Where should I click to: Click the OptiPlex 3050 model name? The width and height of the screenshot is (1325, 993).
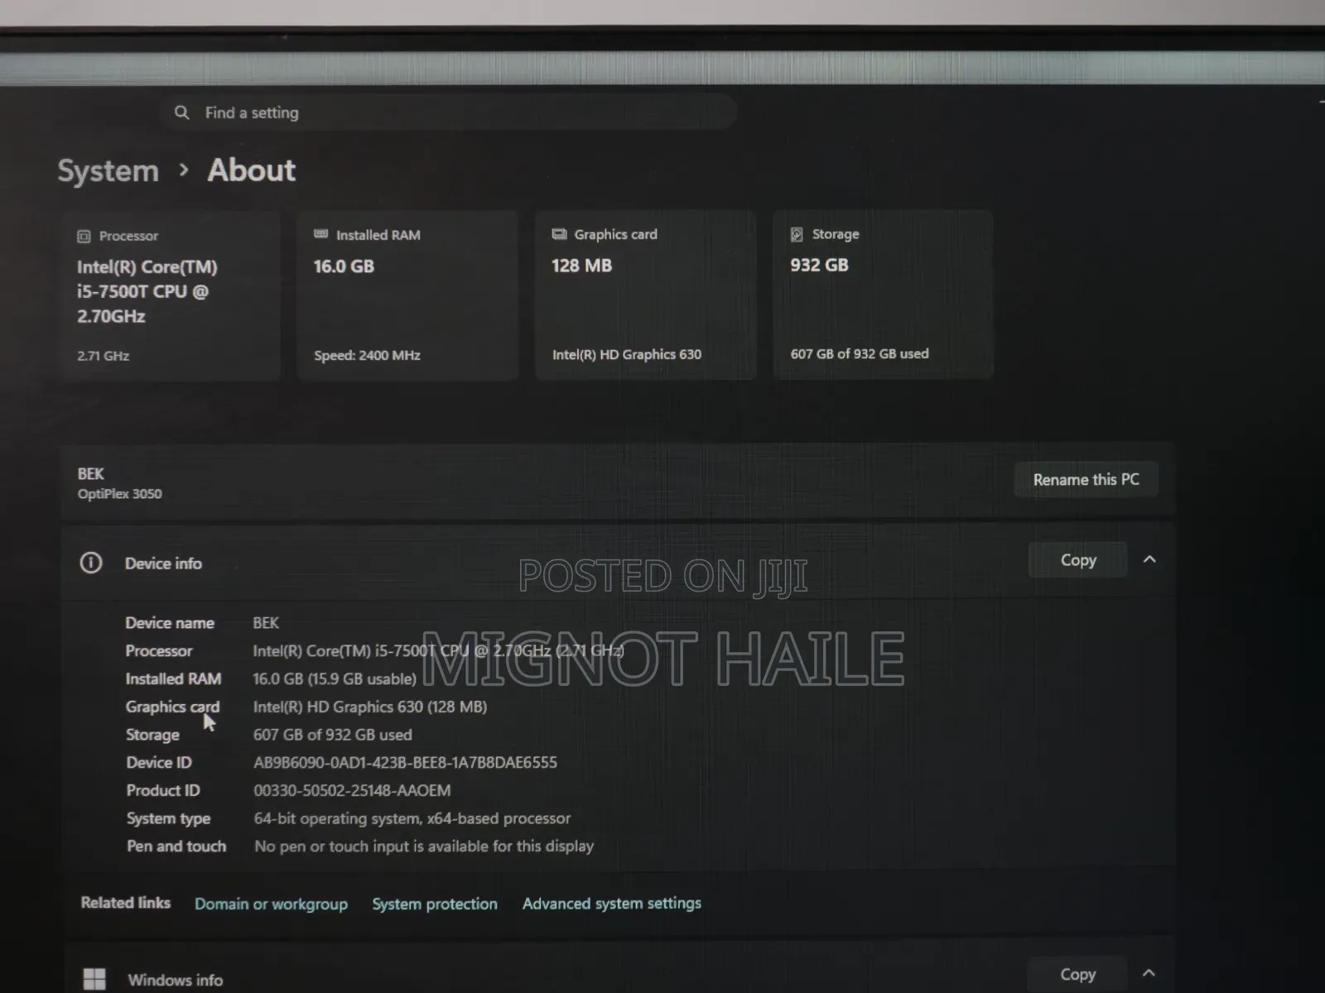120,494
